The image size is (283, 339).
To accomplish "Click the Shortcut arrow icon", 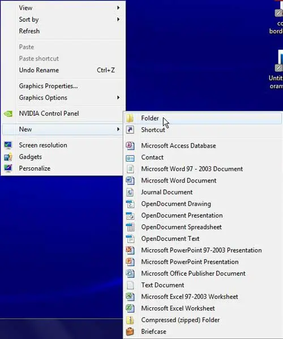I will click(130, 130).
